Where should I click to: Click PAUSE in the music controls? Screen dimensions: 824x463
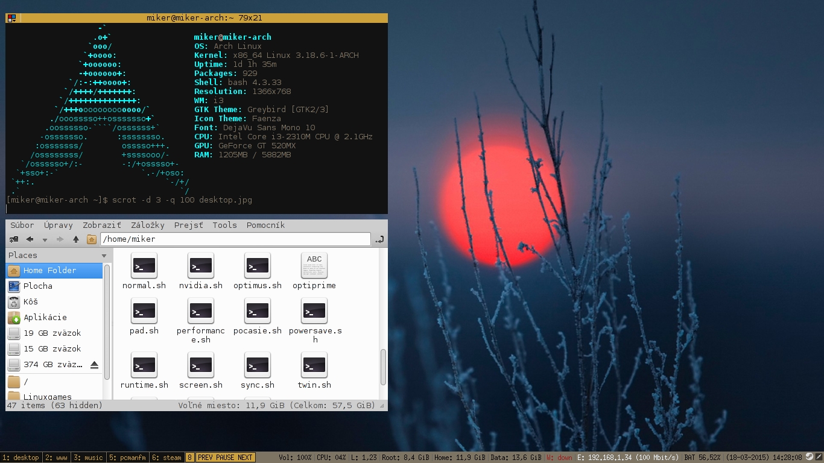tap(225, 458)
